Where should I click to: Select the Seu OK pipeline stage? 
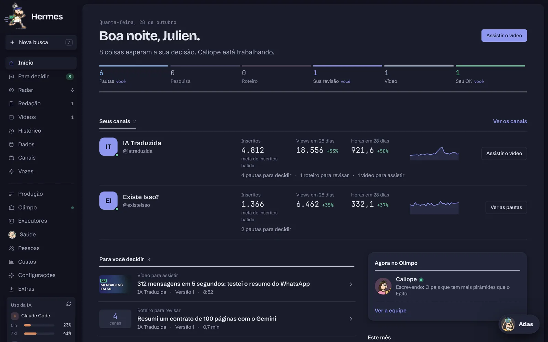click(x=490, y=75)
